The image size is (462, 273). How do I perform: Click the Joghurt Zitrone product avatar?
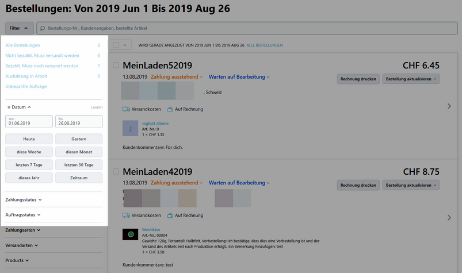tap(131, 128)
